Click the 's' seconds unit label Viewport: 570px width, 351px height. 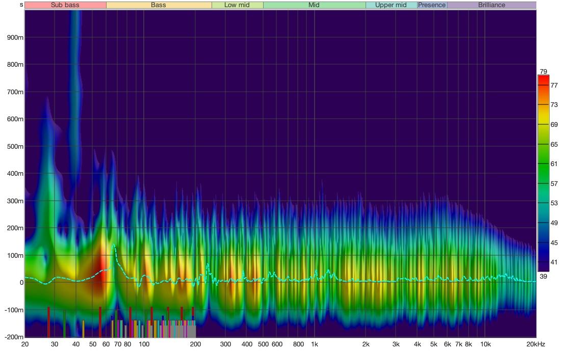coord(21,5)
